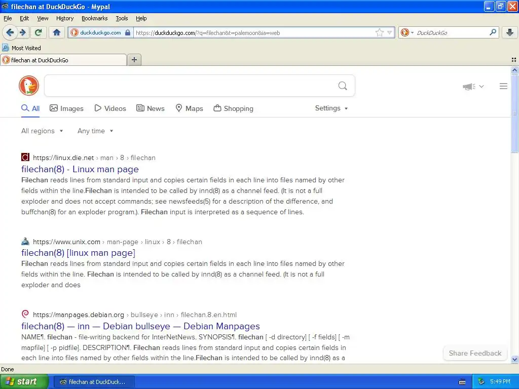
Task: Click the manpages.debian.org result URL
Action: click(x=79, y=315)
